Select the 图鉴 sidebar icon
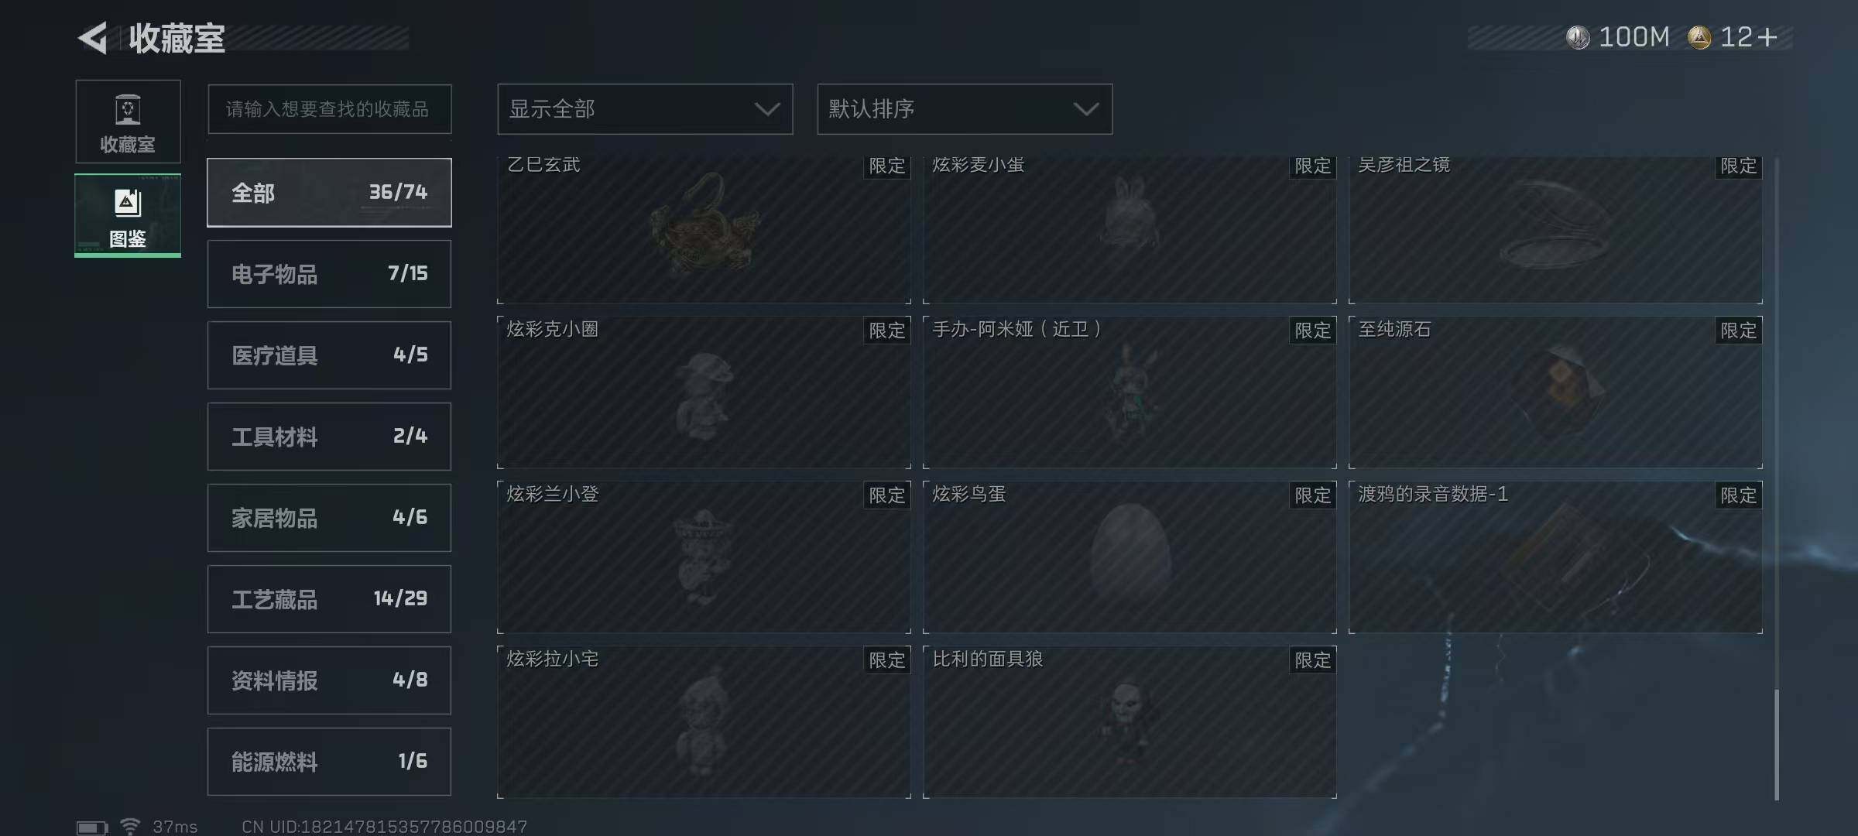1858x836 pixels. (x=128, y=215)
